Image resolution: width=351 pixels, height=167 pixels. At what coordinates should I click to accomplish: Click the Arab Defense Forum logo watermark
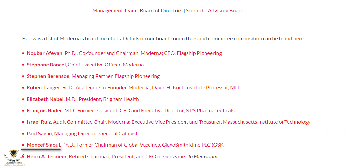pos(14,158)
